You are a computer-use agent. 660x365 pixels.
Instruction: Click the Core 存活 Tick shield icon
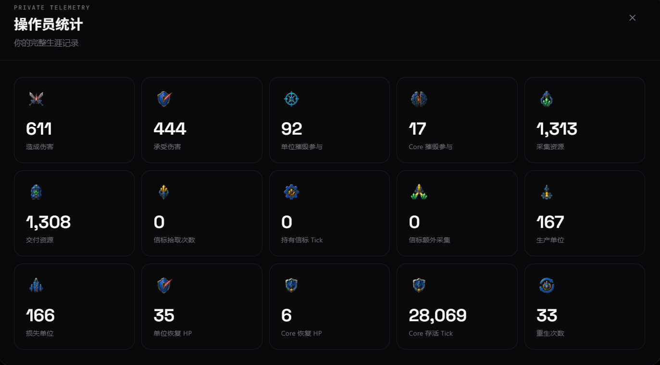(419, 286)
